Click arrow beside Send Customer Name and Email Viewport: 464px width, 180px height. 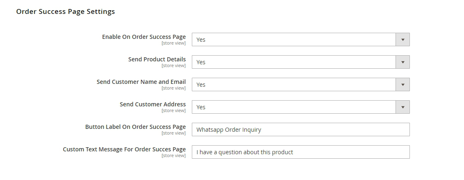403,85
